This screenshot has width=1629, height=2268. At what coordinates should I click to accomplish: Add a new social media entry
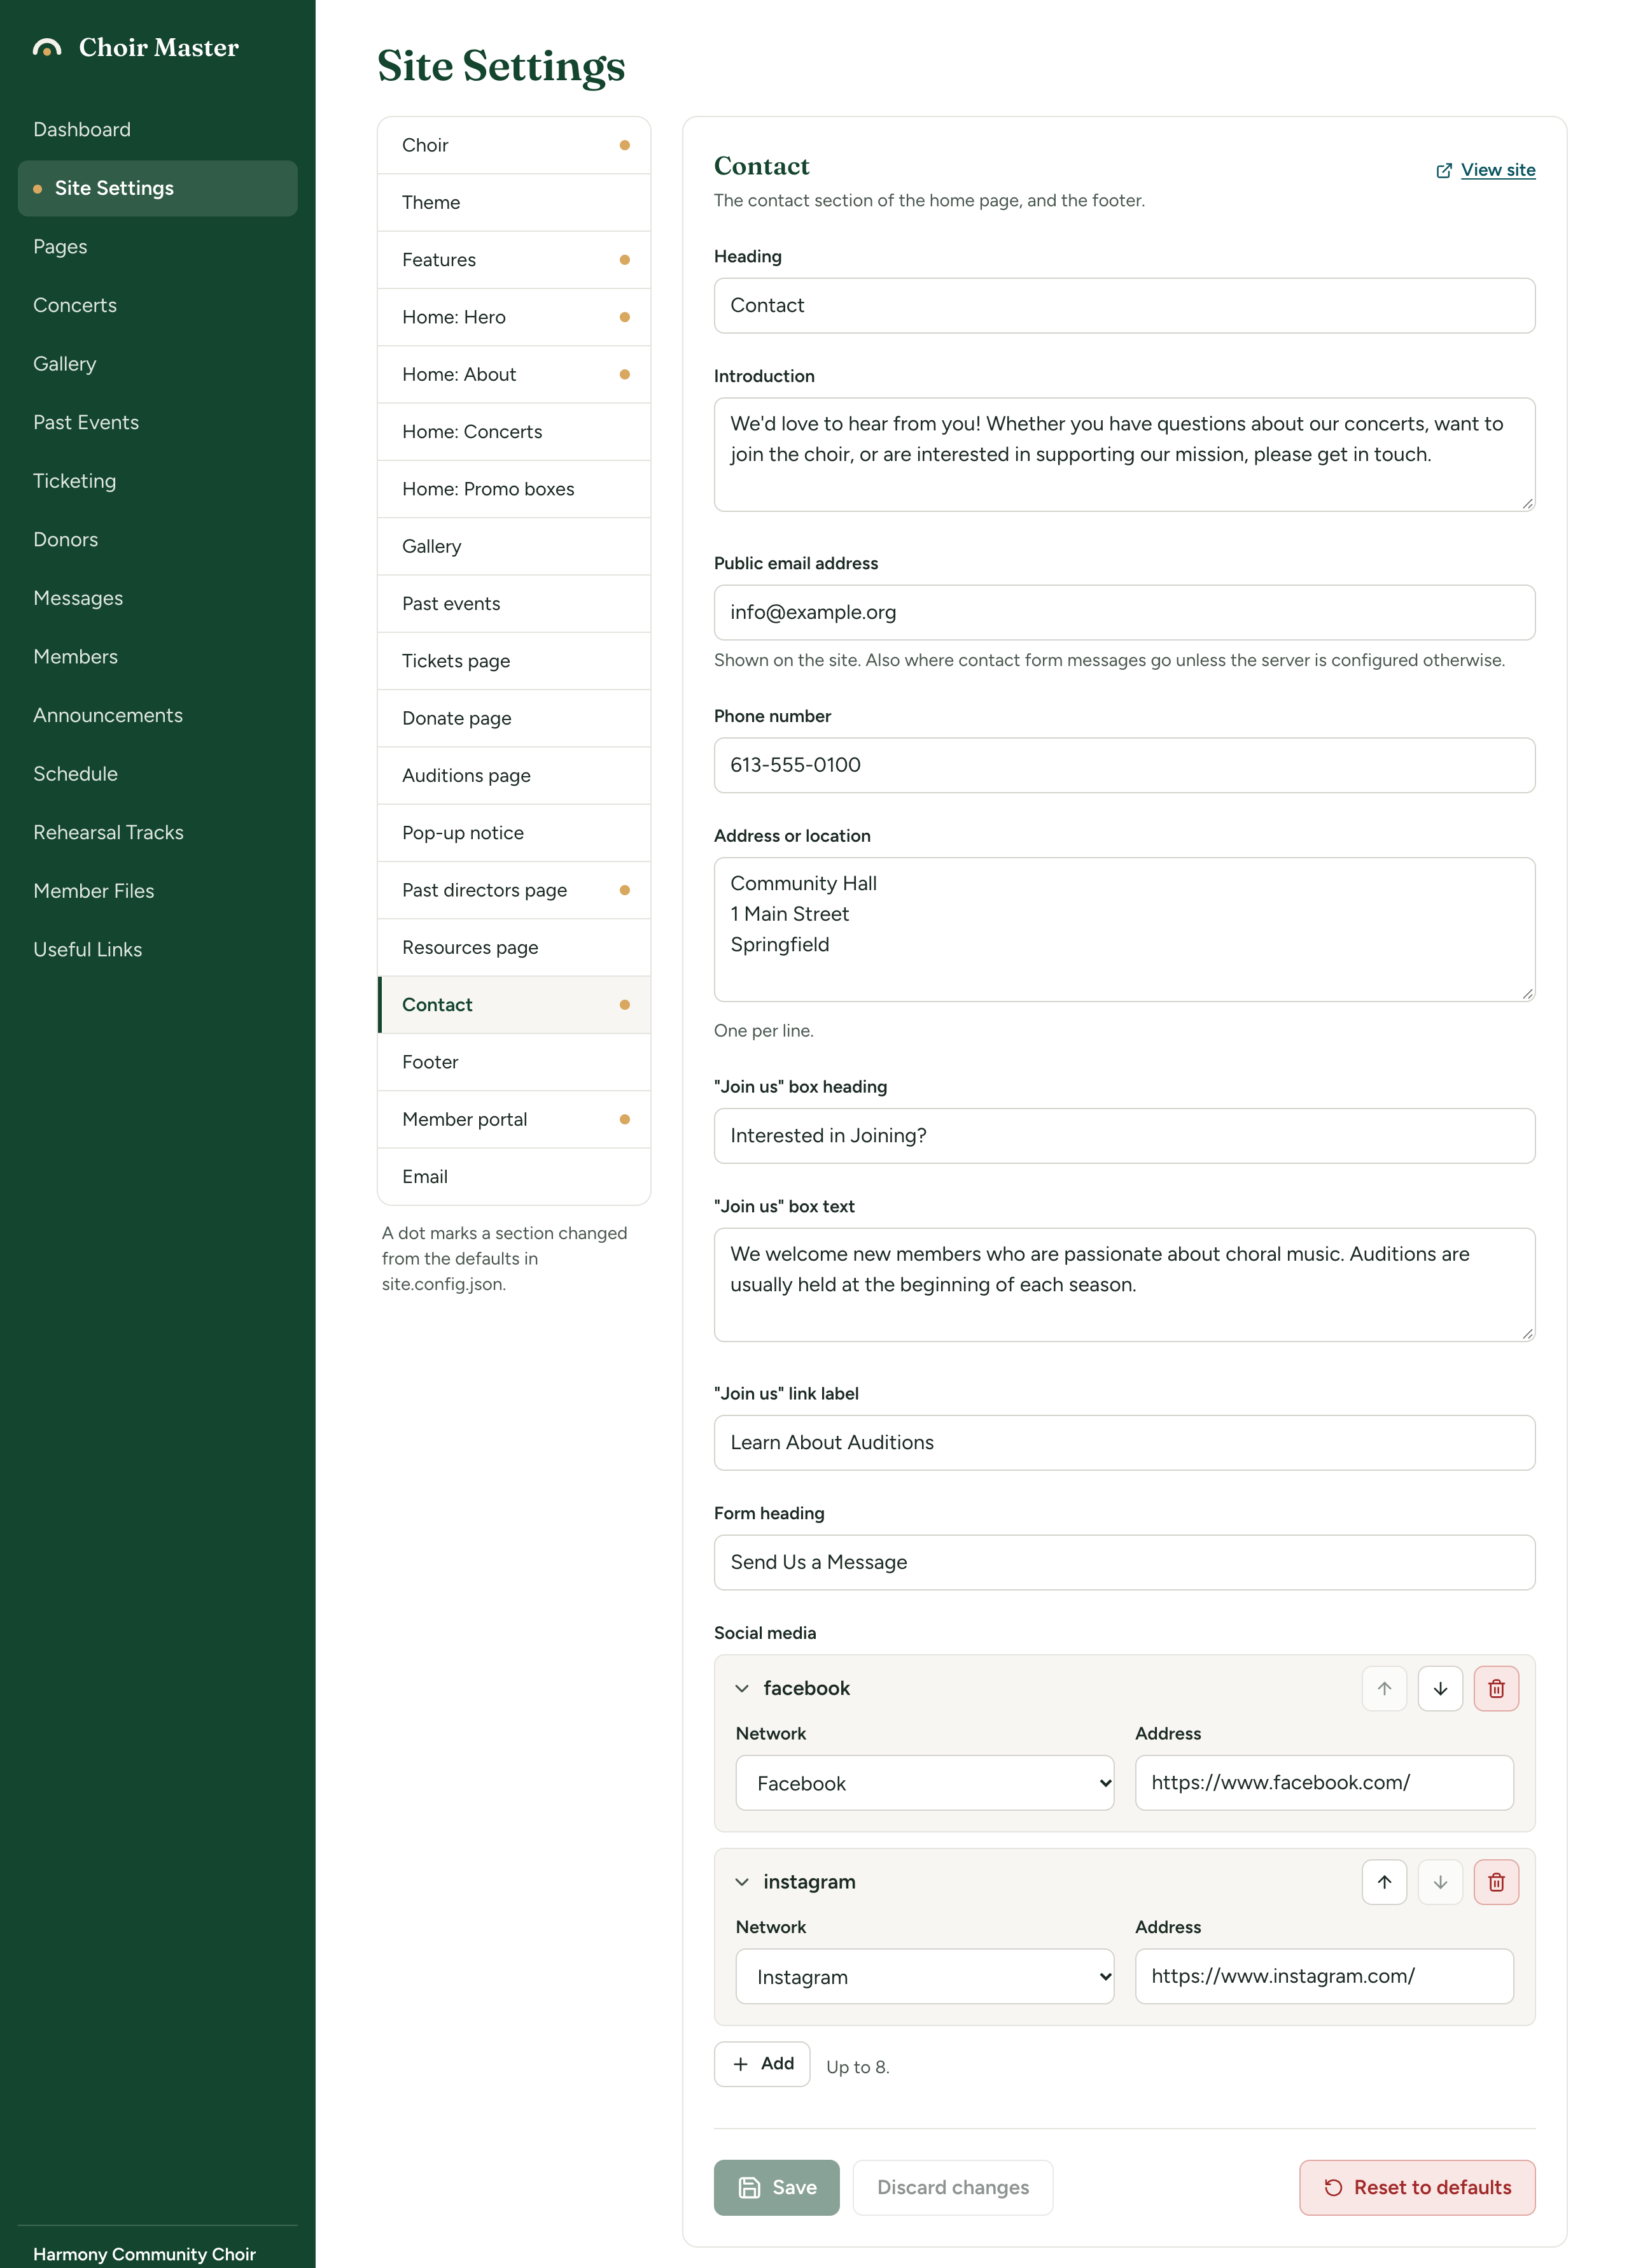[762, 2064]
